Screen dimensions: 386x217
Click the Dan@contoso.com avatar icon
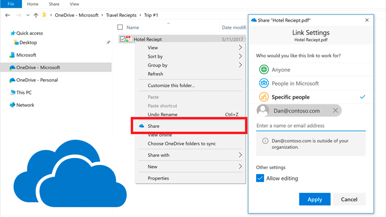[263, 110]
